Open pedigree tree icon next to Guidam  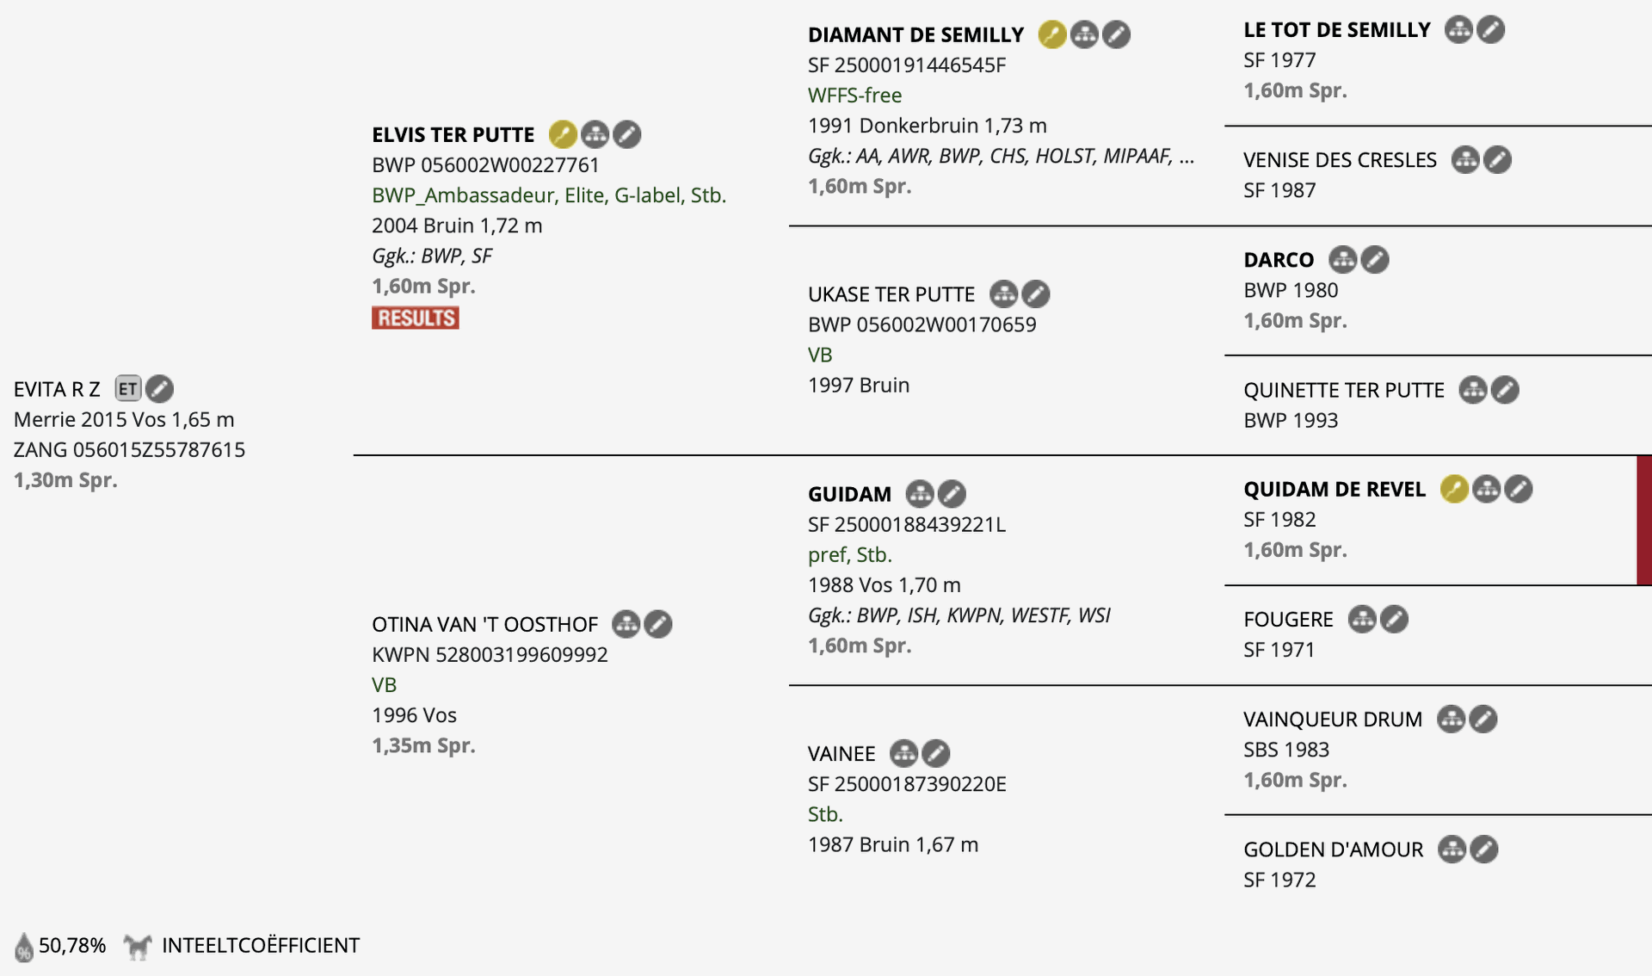pyautogui.click(x=920, y=494)
